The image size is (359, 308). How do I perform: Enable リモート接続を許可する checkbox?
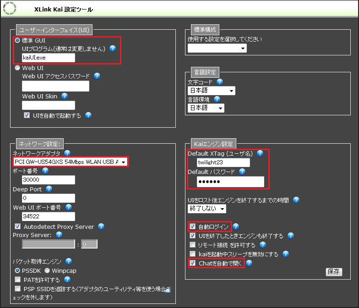(x=193, y=245)
